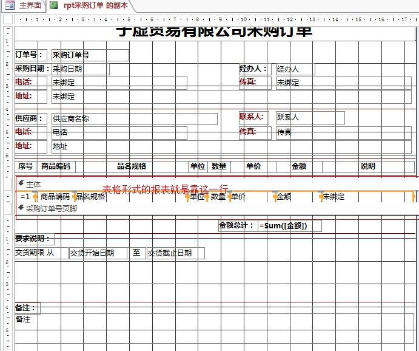Click the 商品编码 field in 主体 detail row
This screenshot has width=419, height=351.
tap(55, 197)
